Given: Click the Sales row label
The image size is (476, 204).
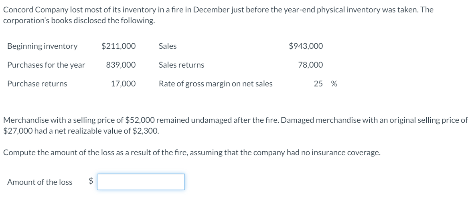Looking at the screenshot, I should point(167,46).
